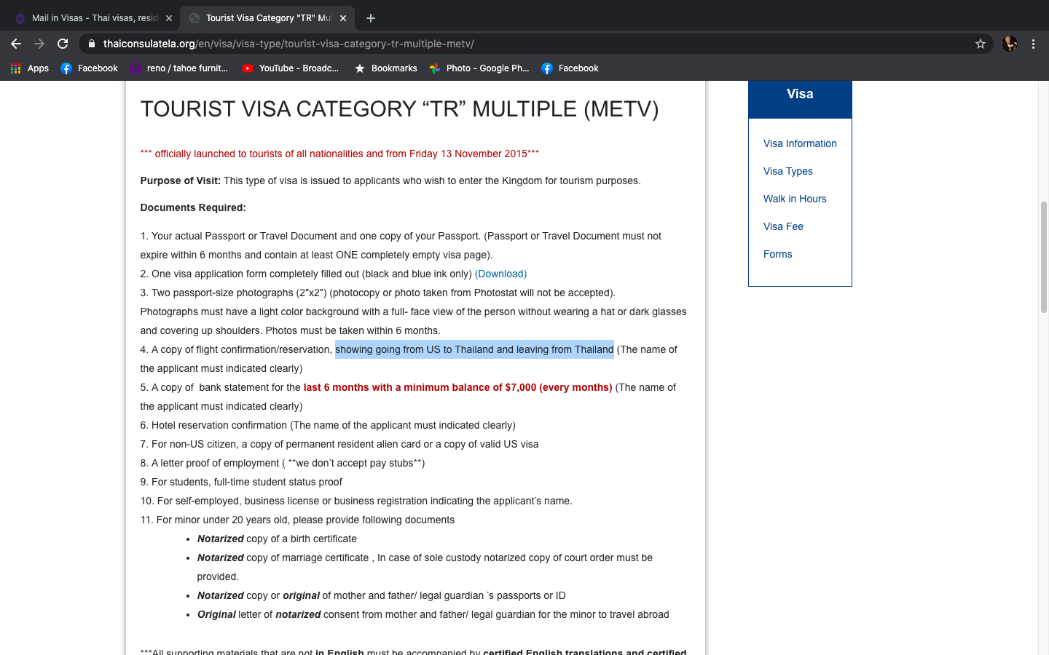Click the actual Passport or Travel Document line

point(401,245)
